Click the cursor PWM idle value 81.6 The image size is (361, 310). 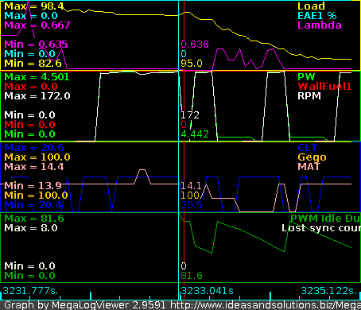[x=192, y=276]
